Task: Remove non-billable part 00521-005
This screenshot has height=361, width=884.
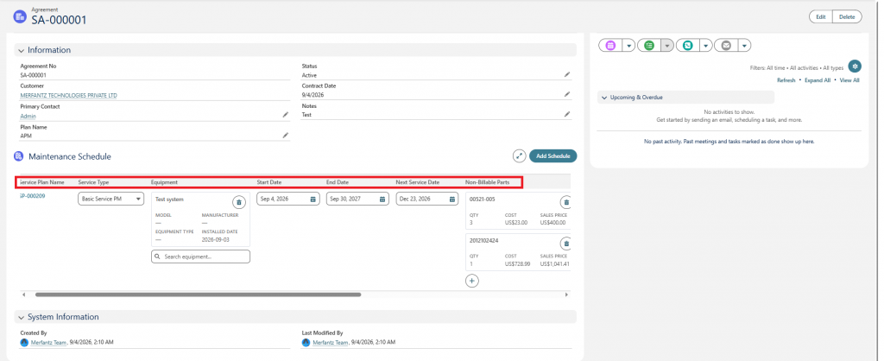Action: (566, 202)
